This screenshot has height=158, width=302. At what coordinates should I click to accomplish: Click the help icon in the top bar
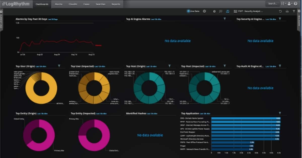tap(296, 4)
